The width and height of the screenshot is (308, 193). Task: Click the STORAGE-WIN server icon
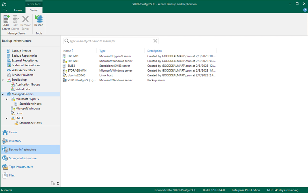click(65, 70)
